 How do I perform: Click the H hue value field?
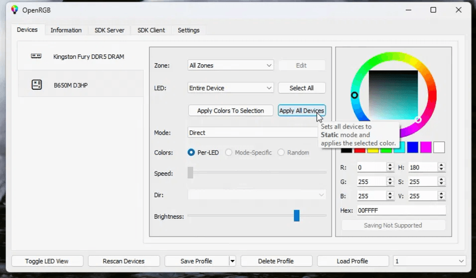[423, 167]
